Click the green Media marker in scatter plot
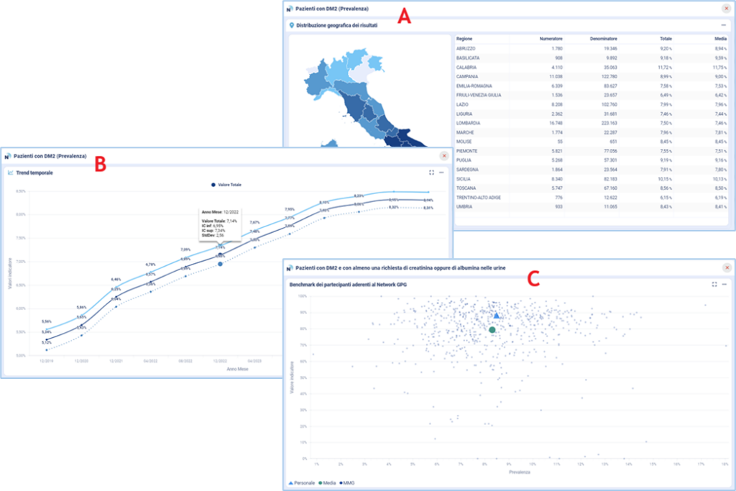 pyautogui.click(x=492, y=330)
